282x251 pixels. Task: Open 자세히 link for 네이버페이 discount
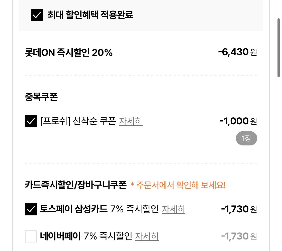pos(147,236)
